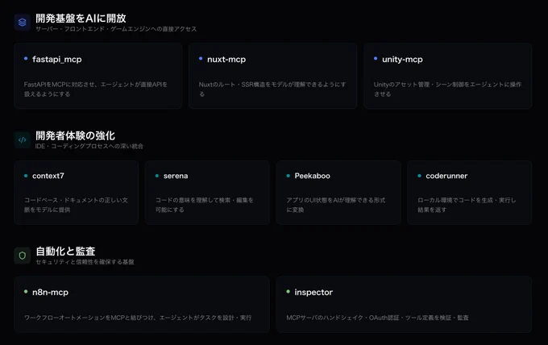Image resolution: width=548 pixels, height=345 pixels.
Task: Click the inspector description about MCPサーバのハンドシェイク
Action: pyautogui.click(x=377, y=318)
